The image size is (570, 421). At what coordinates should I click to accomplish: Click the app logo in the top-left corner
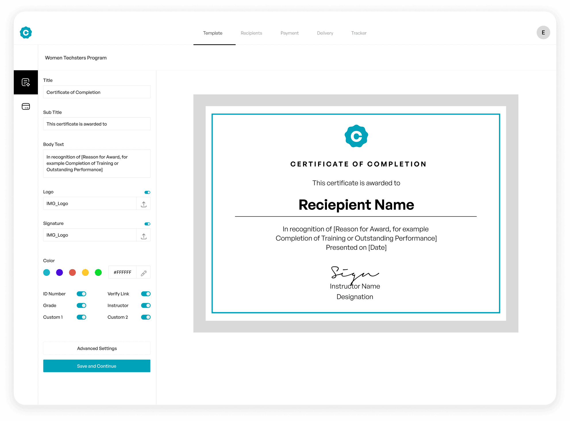(26, 32)
